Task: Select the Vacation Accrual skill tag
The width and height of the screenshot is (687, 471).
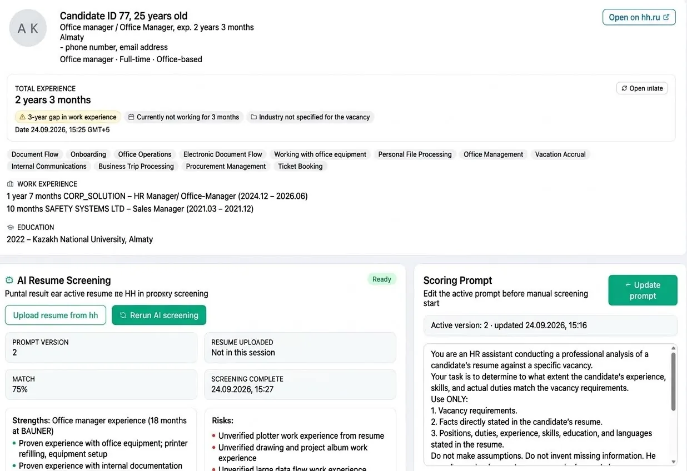Action: 560,154
